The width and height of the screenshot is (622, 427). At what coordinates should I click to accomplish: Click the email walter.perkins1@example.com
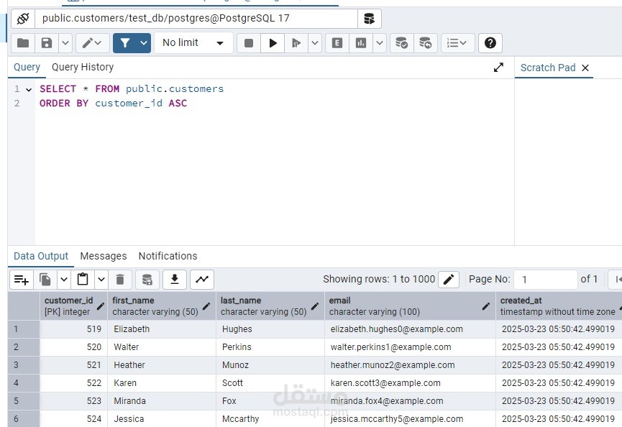tap(410, 347)
